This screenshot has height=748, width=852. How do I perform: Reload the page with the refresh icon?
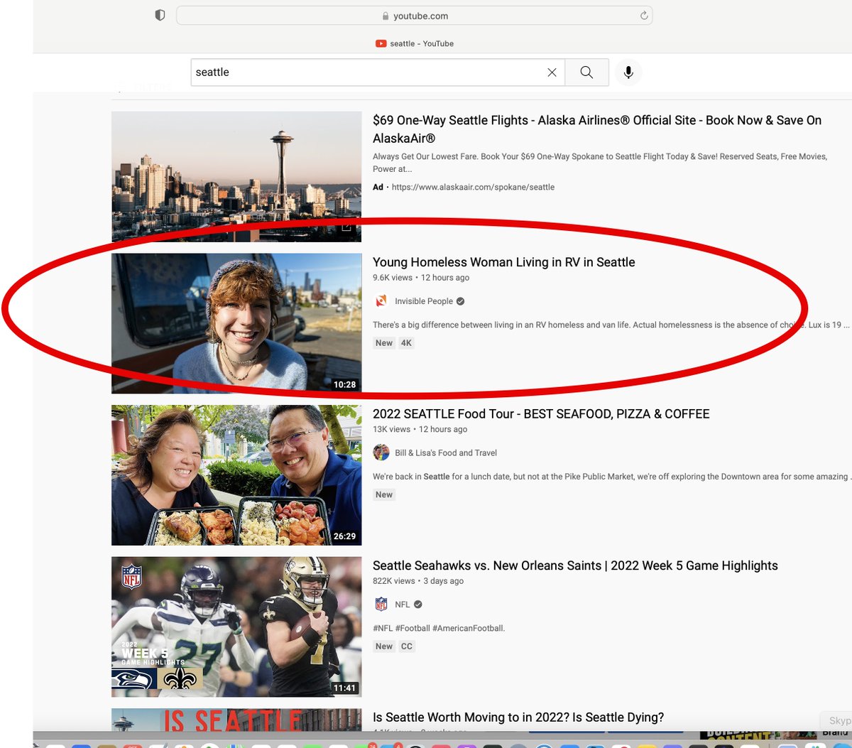pos(644,16)
